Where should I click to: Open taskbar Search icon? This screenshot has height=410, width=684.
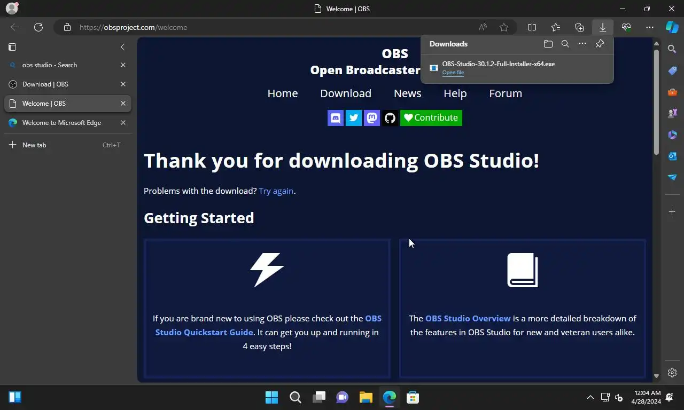[x=295, y=397]
